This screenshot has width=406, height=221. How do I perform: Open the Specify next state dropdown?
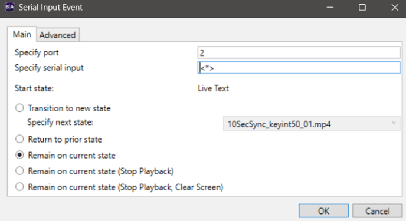312,124
